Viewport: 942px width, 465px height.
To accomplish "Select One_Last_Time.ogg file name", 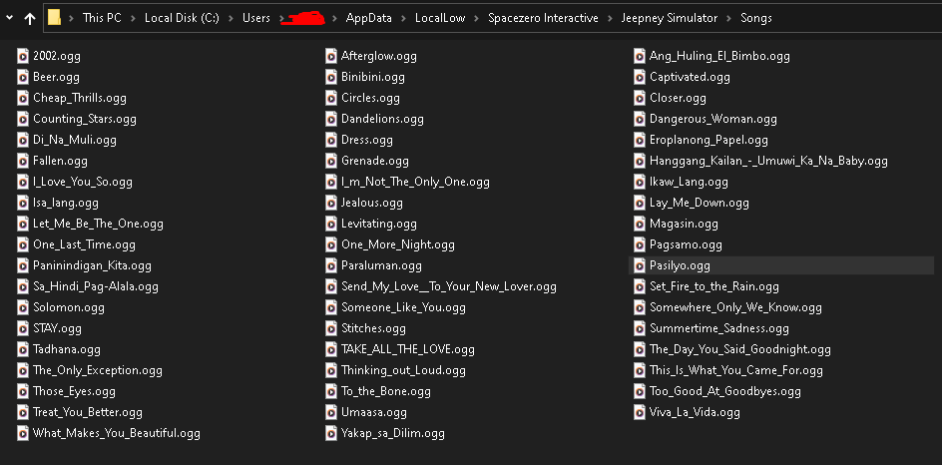I will pyautogui.click(x=84, y=244).
